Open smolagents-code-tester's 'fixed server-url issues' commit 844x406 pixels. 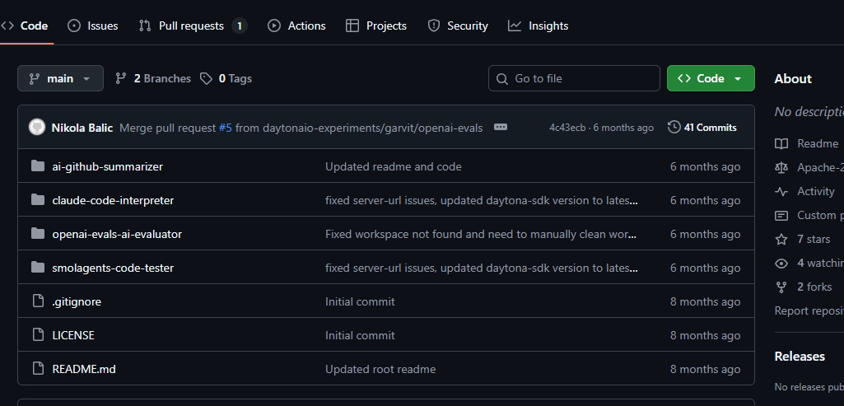481,268
